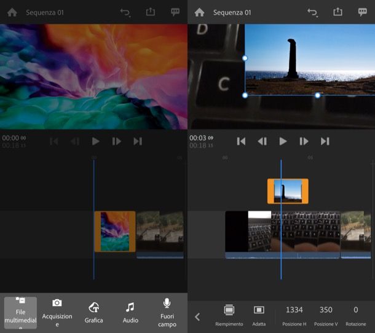Jump to sequence start in right player
The width and height of the screenshot is (375, 333).
[x=241, y=141]
